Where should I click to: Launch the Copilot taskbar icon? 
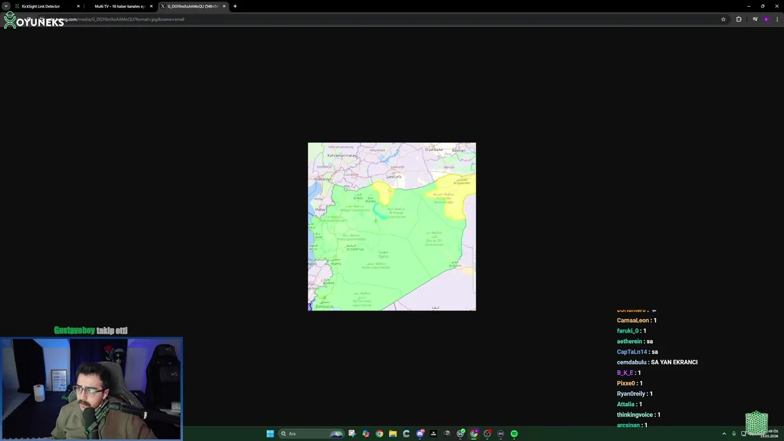366,434
